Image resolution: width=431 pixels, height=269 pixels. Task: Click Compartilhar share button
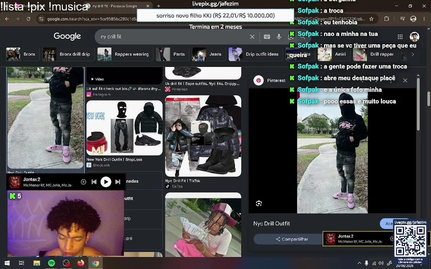pos(292,239)
